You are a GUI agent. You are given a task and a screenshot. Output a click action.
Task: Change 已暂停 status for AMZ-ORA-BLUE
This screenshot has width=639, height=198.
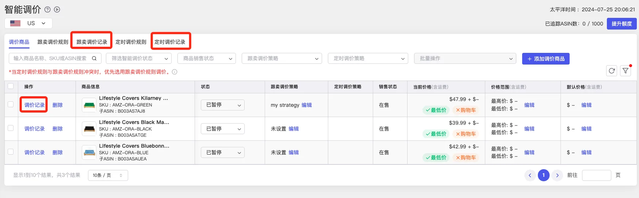tap(223, 152)
